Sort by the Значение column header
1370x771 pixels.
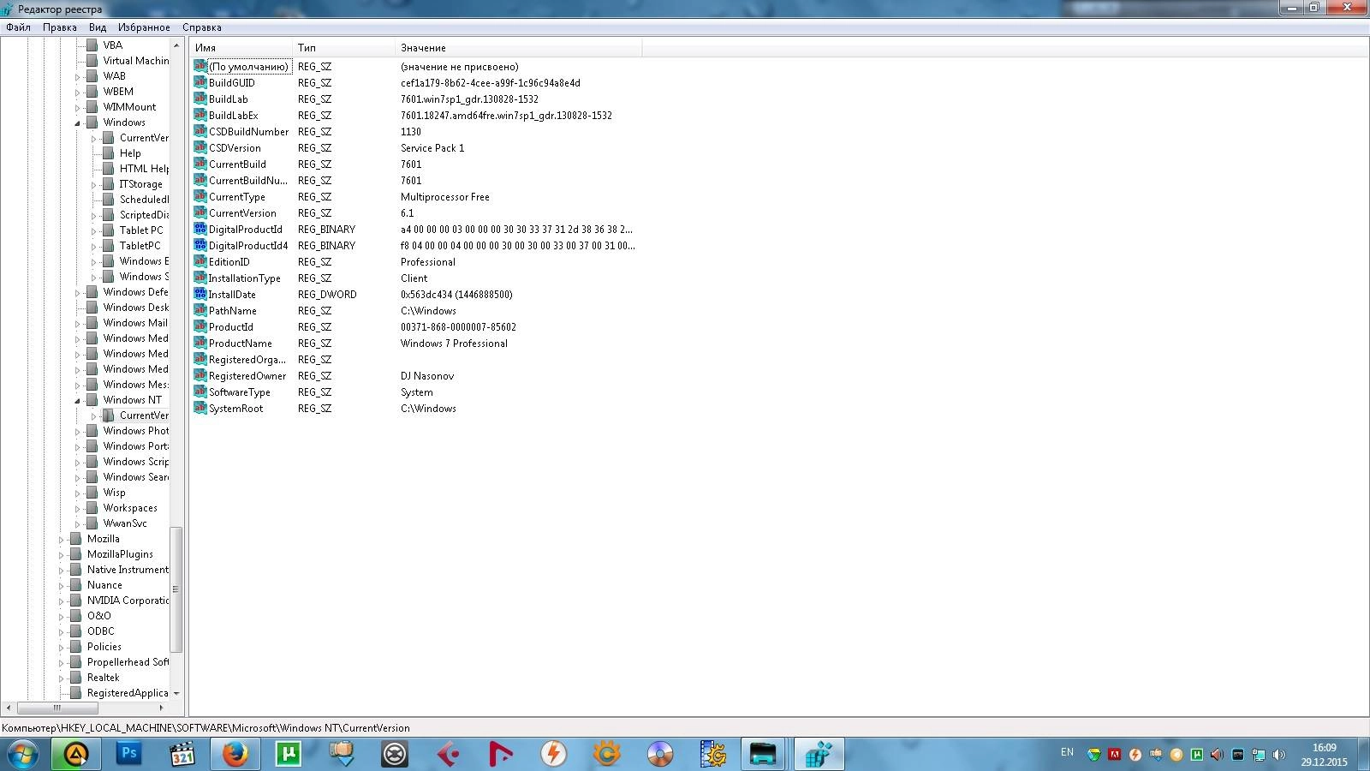(518, 48)
